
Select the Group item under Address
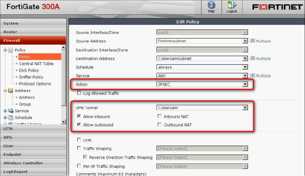(25, 104)
